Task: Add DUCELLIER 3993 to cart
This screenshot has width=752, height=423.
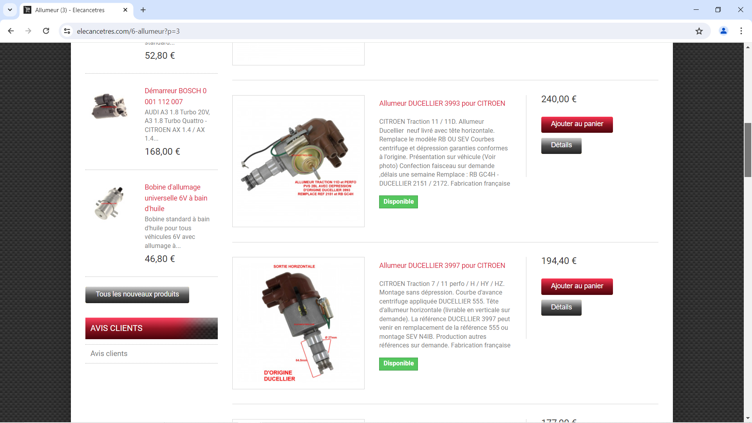Action: click(x=577, y=125)
